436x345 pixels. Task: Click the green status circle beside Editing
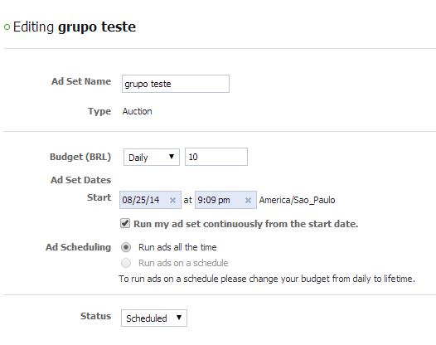[7, 27]
